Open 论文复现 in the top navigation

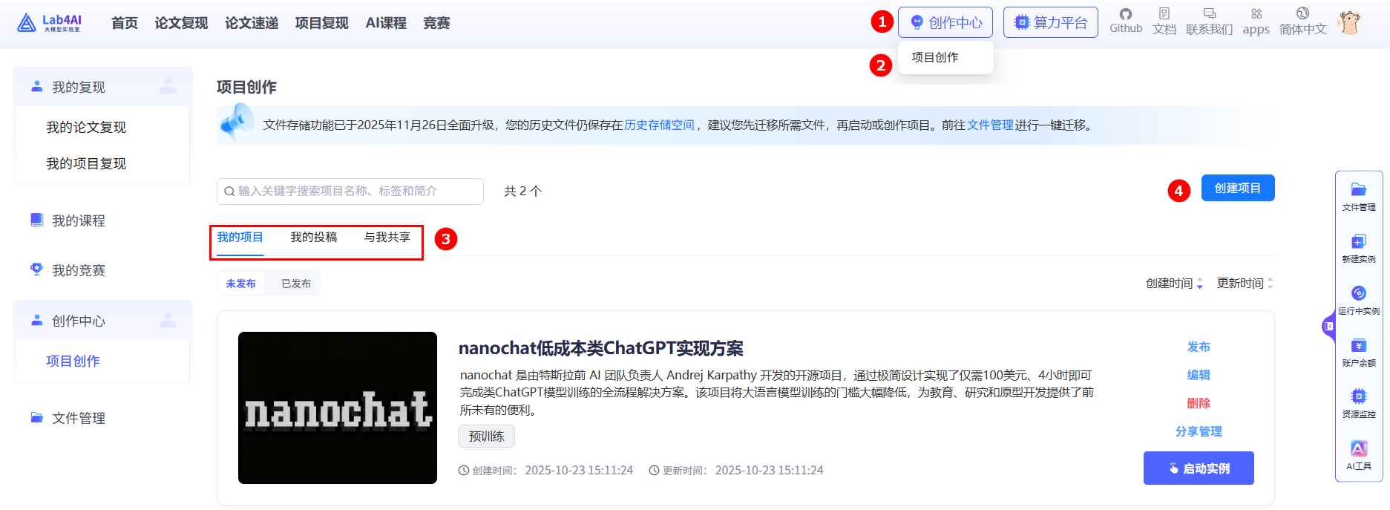(x=181, y=23)
